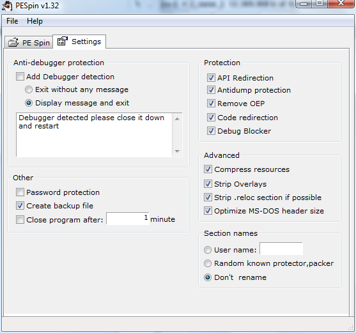Enable Password protection checkbox
The image size is (356, 333).
[20, 192]
